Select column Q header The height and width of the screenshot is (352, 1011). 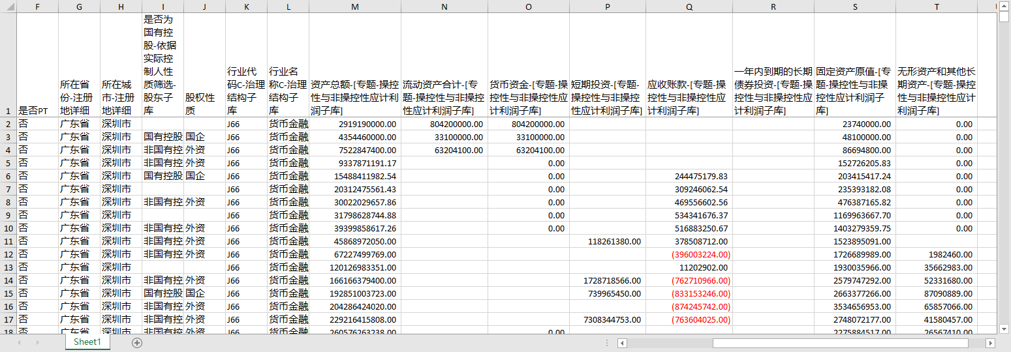point(689,7)
